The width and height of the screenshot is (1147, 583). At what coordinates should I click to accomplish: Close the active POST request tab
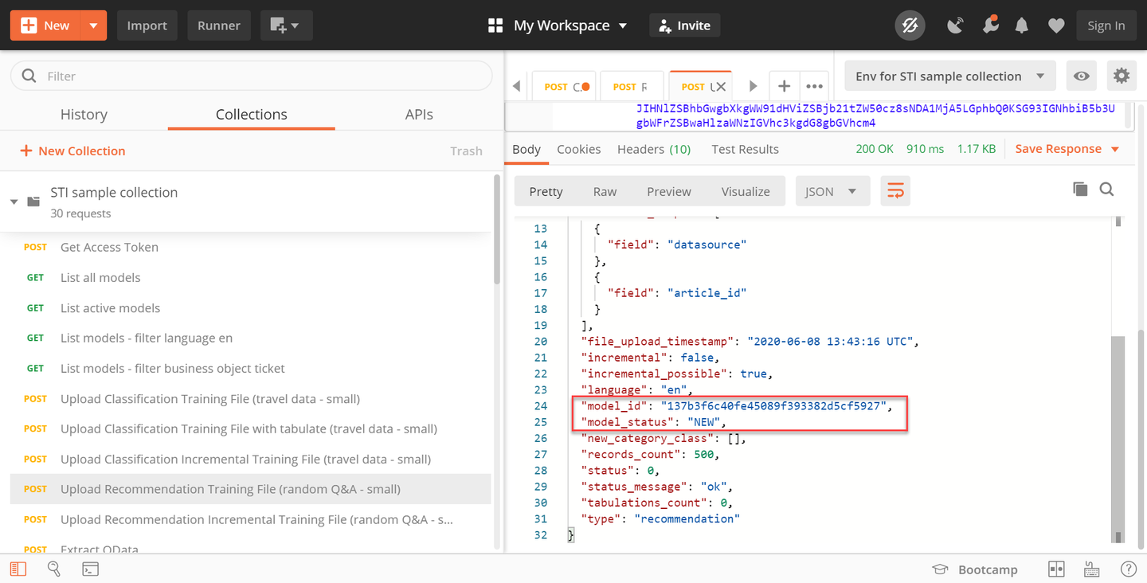(x=721, y=86)
